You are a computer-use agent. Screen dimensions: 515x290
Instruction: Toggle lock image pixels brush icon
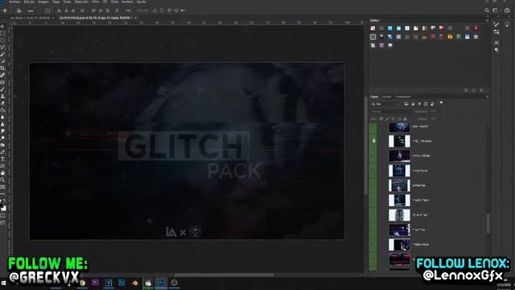387,118
